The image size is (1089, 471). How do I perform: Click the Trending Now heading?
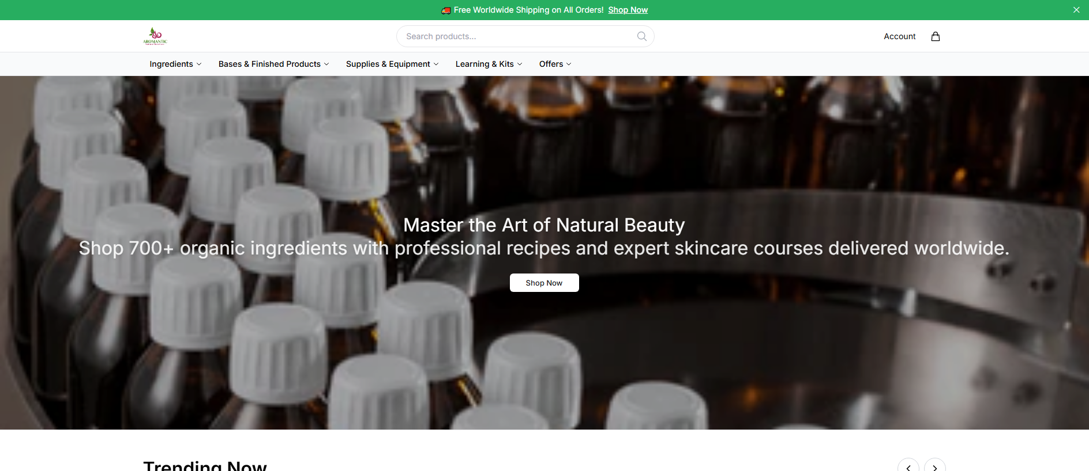205,465
